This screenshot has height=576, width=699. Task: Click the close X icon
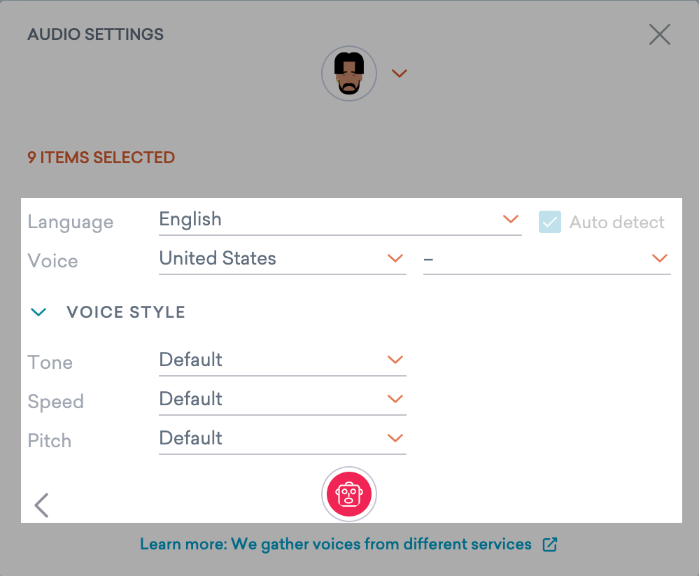pyautogui.click(x=658, y=34)
